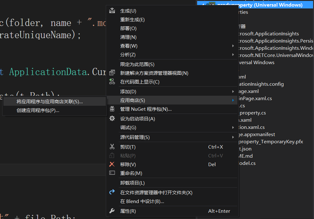Open the 应用商店(S) submenu entry
The image size is (314, 219).
(172, 100)
